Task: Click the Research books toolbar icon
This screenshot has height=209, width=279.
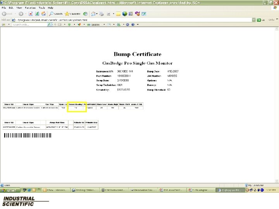Action: tap(131, 14)
